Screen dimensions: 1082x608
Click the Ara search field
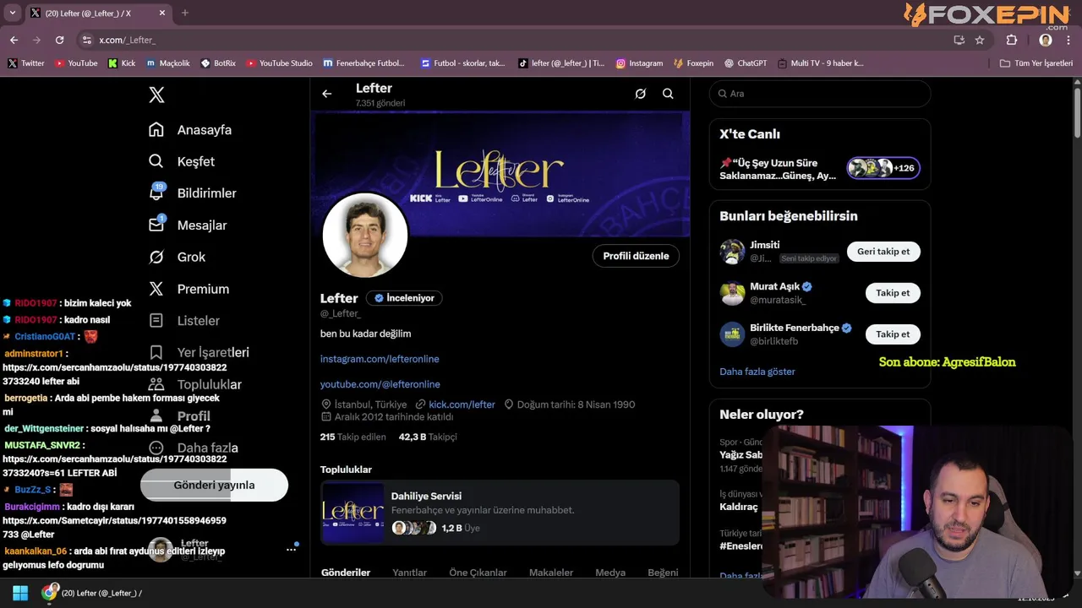(820, 94)
